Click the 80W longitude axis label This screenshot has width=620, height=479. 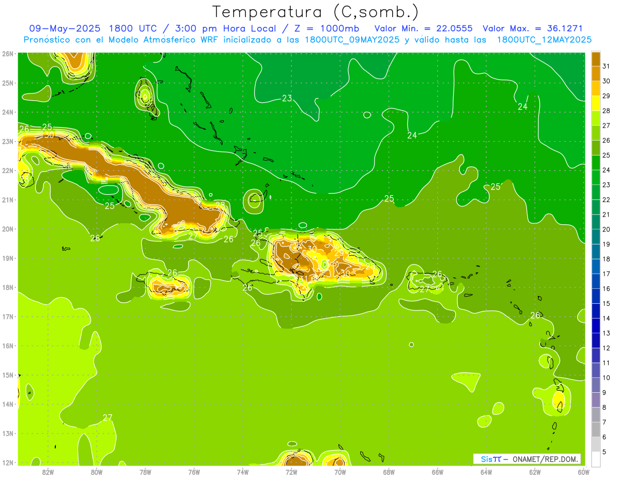click(97, 472)
